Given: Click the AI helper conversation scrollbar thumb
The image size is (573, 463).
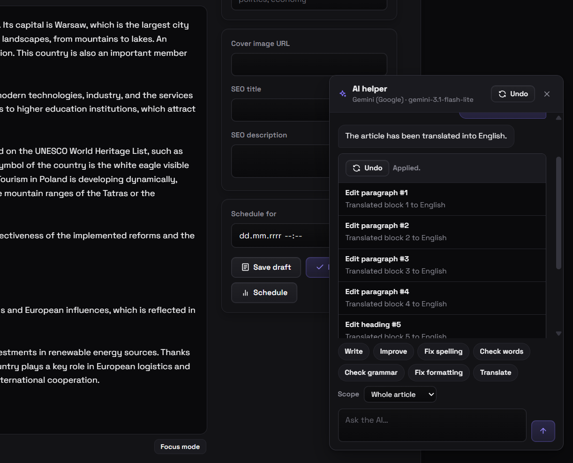Looking at the screenshot, I should (x=558, y=213).
